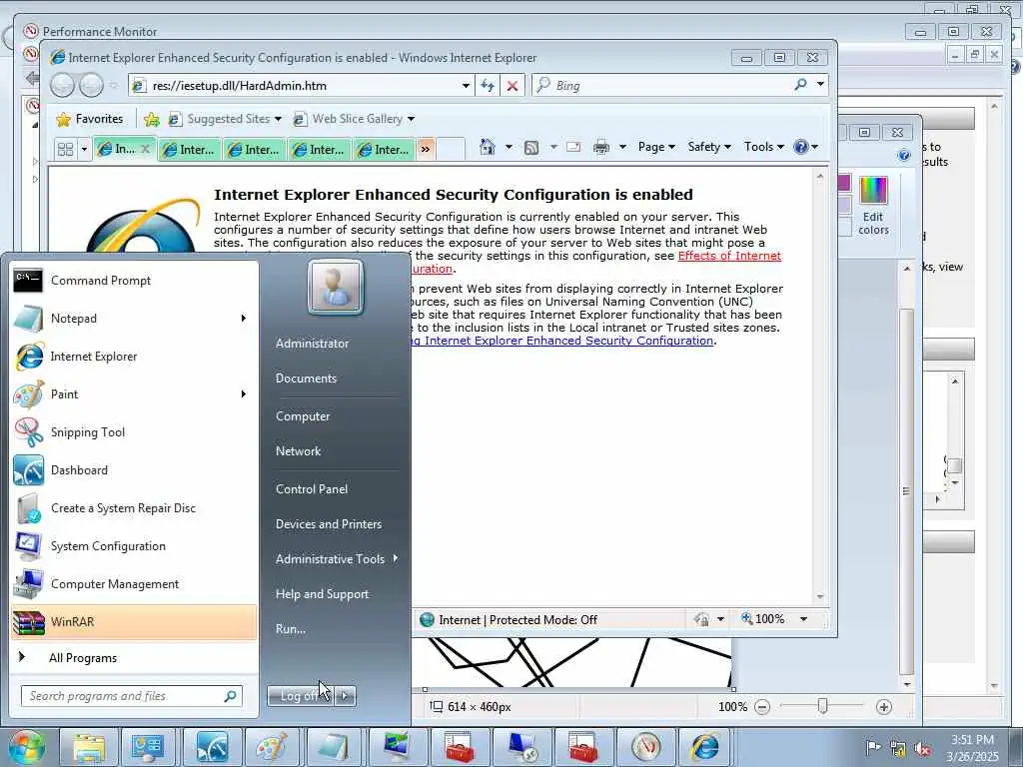
Task: Open the Page menu
Action: point(655,147)
